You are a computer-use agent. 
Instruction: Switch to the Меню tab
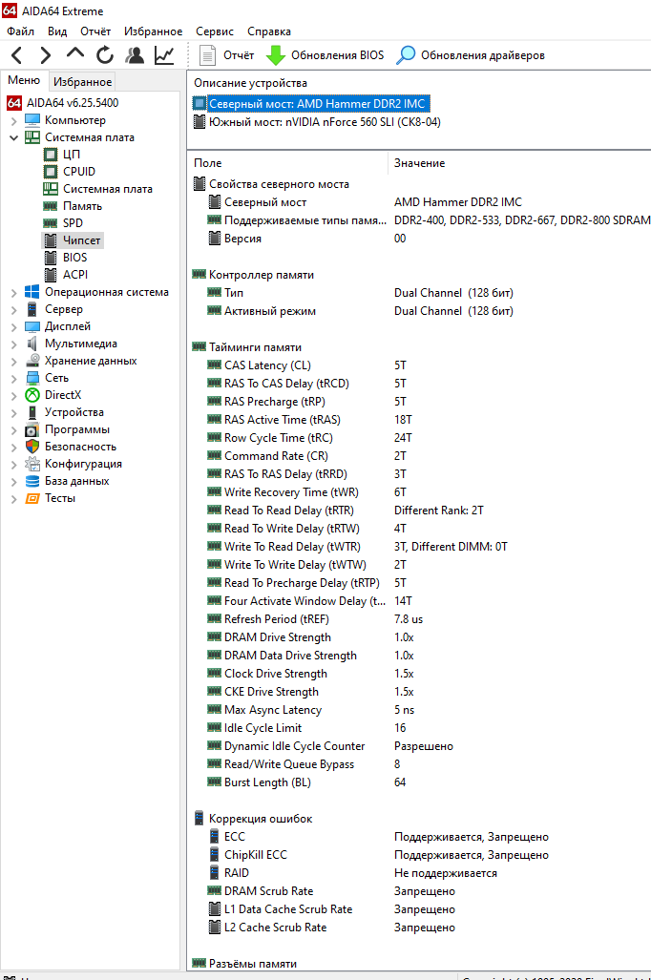pyautogui.click(x=24, y=80)
